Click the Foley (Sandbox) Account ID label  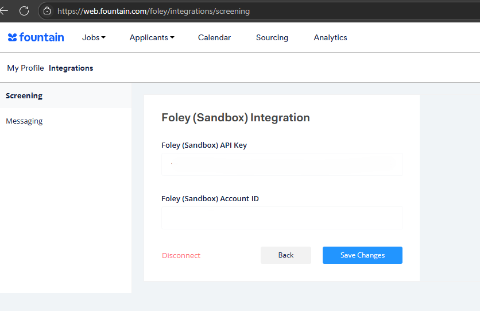[210, 198]
